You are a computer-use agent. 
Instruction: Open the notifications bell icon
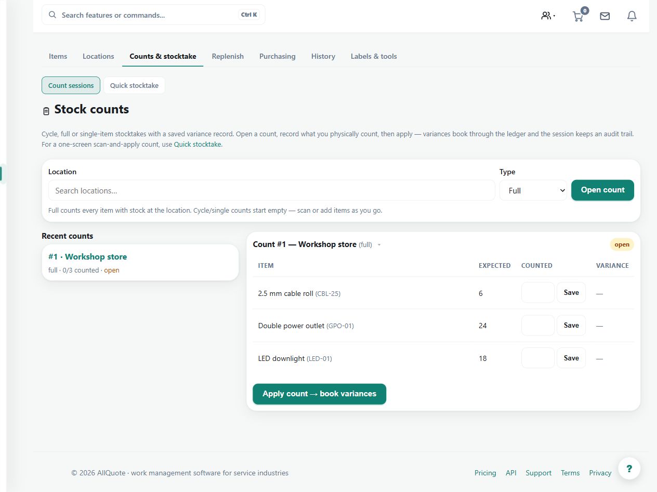[x=632, y=16]
